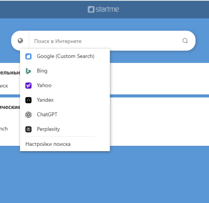Click the ChatGPT swirl logo icon

(28, 115)
